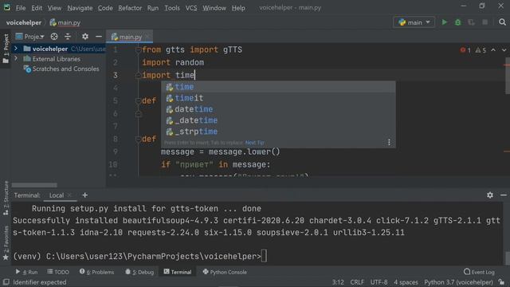Click the locate file target icon in Project panel

tap(54, 37)
